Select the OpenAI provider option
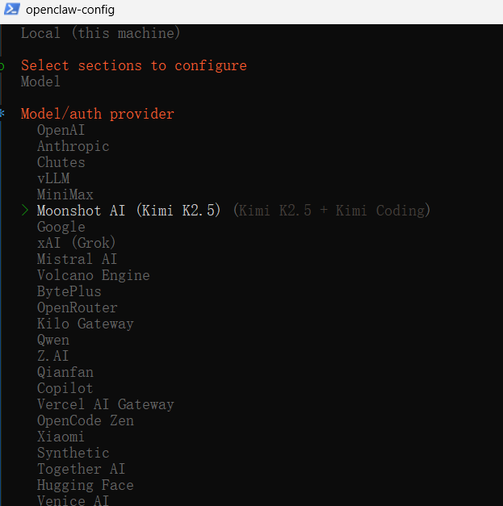 61,130
